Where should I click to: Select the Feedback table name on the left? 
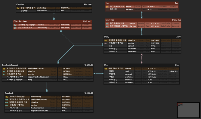point(9,93)
